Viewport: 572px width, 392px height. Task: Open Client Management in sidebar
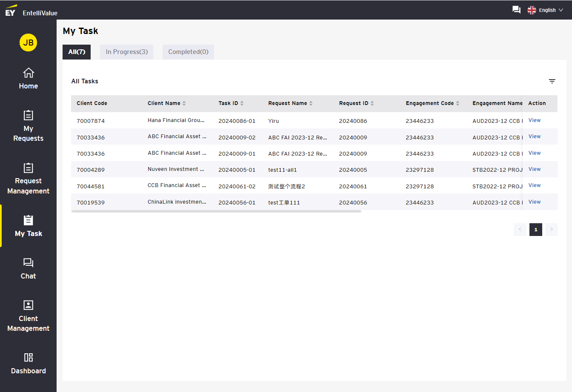[x=29, y=316]
